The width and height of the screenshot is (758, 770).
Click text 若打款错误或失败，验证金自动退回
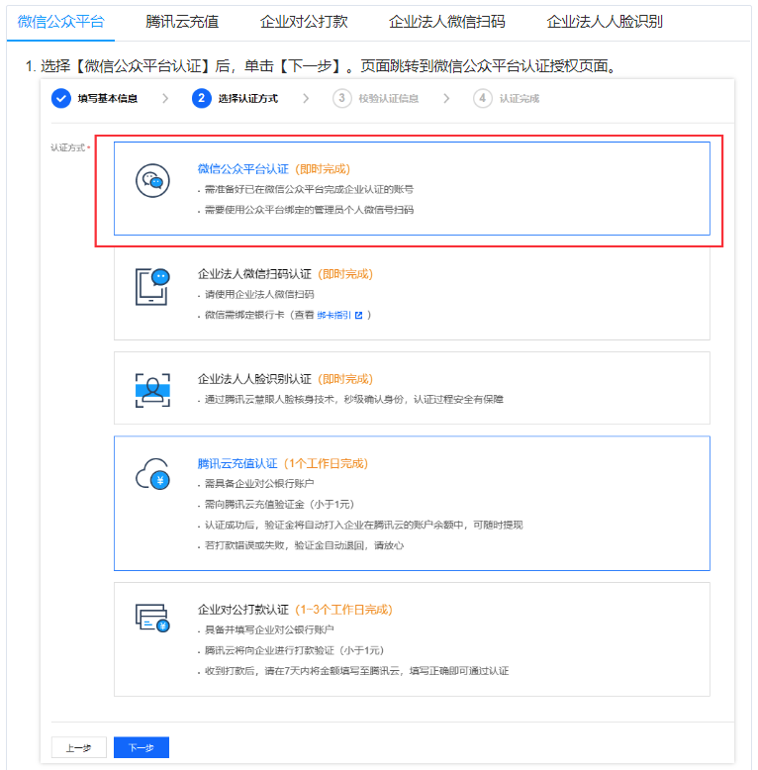pyautogui.click(x=285, y=545)
